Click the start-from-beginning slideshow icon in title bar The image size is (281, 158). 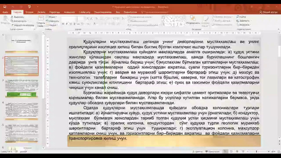coord(29,7)
